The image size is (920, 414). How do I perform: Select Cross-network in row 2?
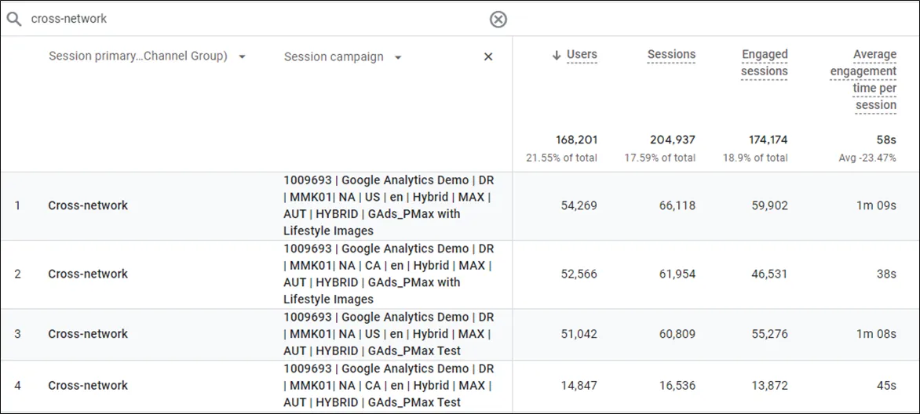pos(88,274)
